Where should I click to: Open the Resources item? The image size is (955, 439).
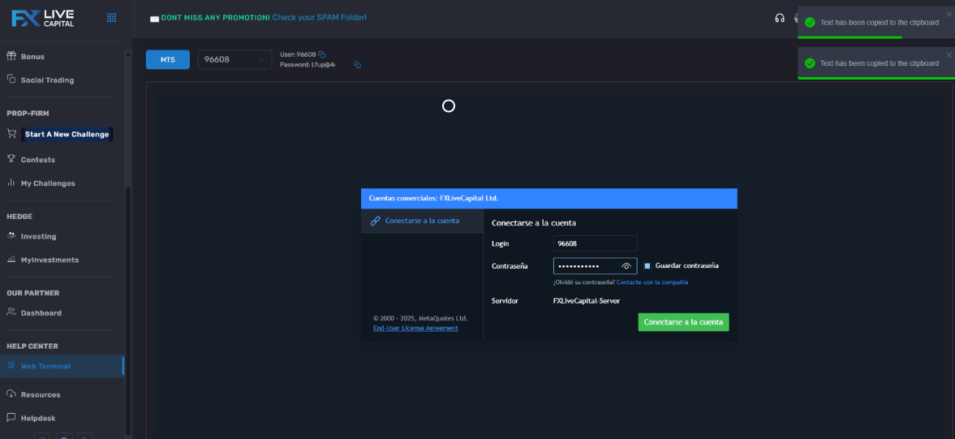[41, 394]
